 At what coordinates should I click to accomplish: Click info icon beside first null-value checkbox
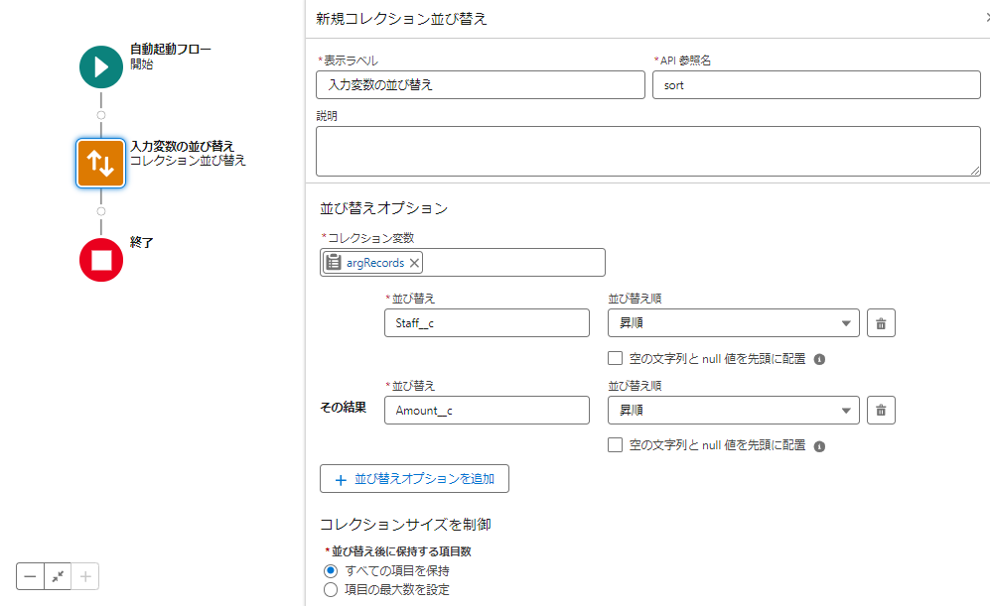point(819,359)
